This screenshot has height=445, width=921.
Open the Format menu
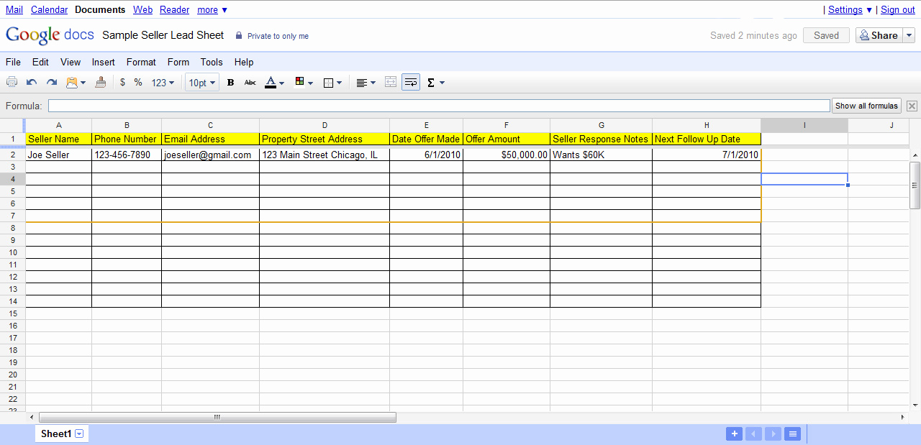141,63
